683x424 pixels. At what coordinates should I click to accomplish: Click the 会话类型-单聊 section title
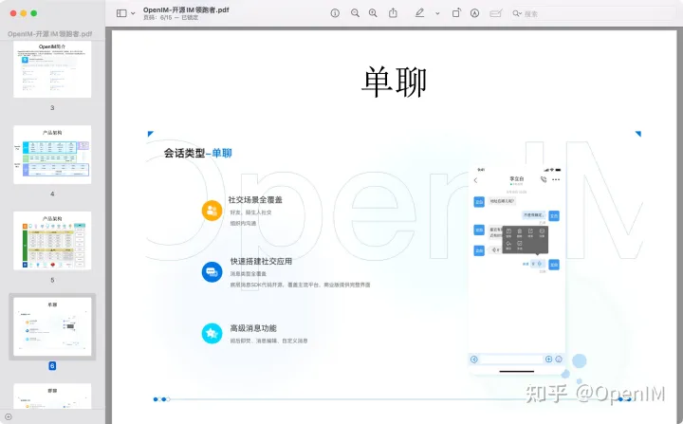[197, 153]
